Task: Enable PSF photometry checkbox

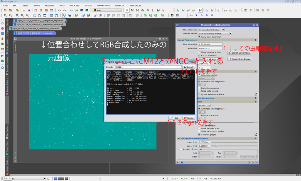Action: tap(199, 126)
